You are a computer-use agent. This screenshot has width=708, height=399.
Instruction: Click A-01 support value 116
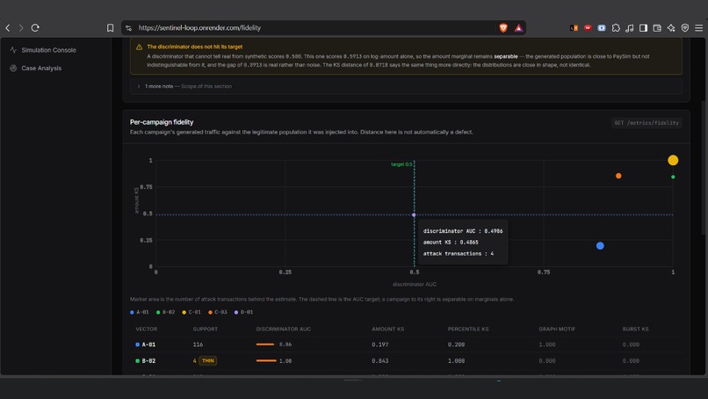click(x=198, y=345)
